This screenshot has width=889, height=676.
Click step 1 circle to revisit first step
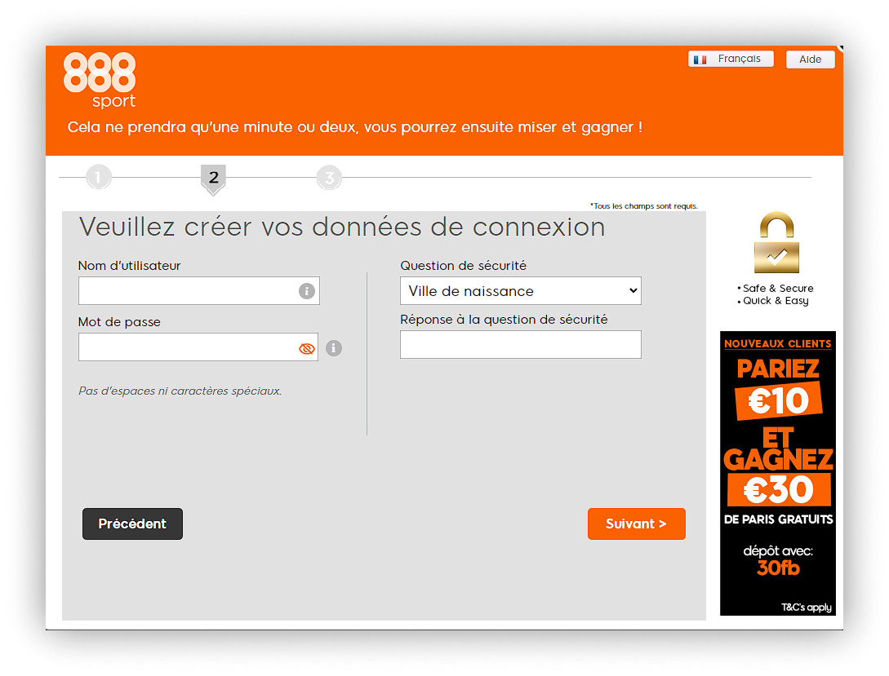[x=99, y=176]
